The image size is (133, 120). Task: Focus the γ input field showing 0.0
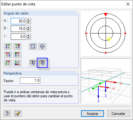pyautogui.click(x=18, y=37)
